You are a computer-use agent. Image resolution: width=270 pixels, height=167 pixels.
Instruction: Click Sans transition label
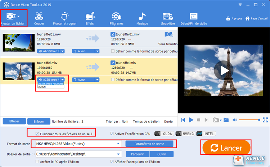(x=168, y=44)
